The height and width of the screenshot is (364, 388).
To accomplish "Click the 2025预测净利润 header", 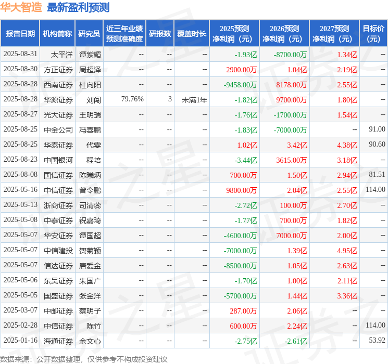I will (234, 34).
